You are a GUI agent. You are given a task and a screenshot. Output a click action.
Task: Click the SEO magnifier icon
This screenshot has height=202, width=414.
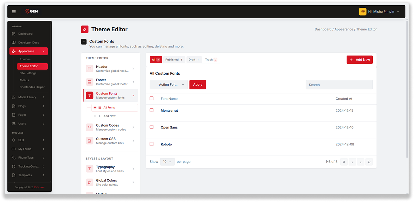[14, 140]
